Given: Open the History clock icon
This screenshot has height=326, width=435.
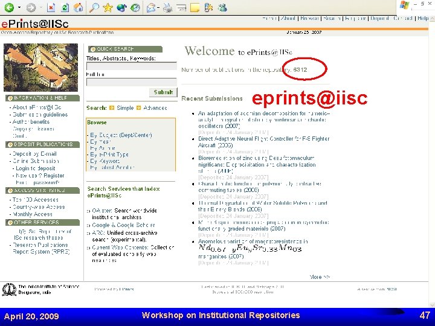Looking at the screenshot, I should [135, 7].
